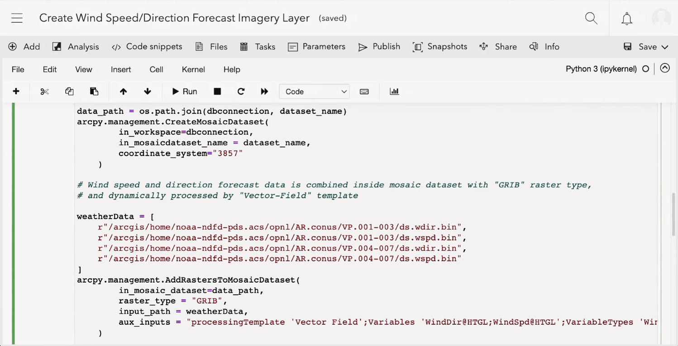Open the command palette keyboard icon

(364, 91)
